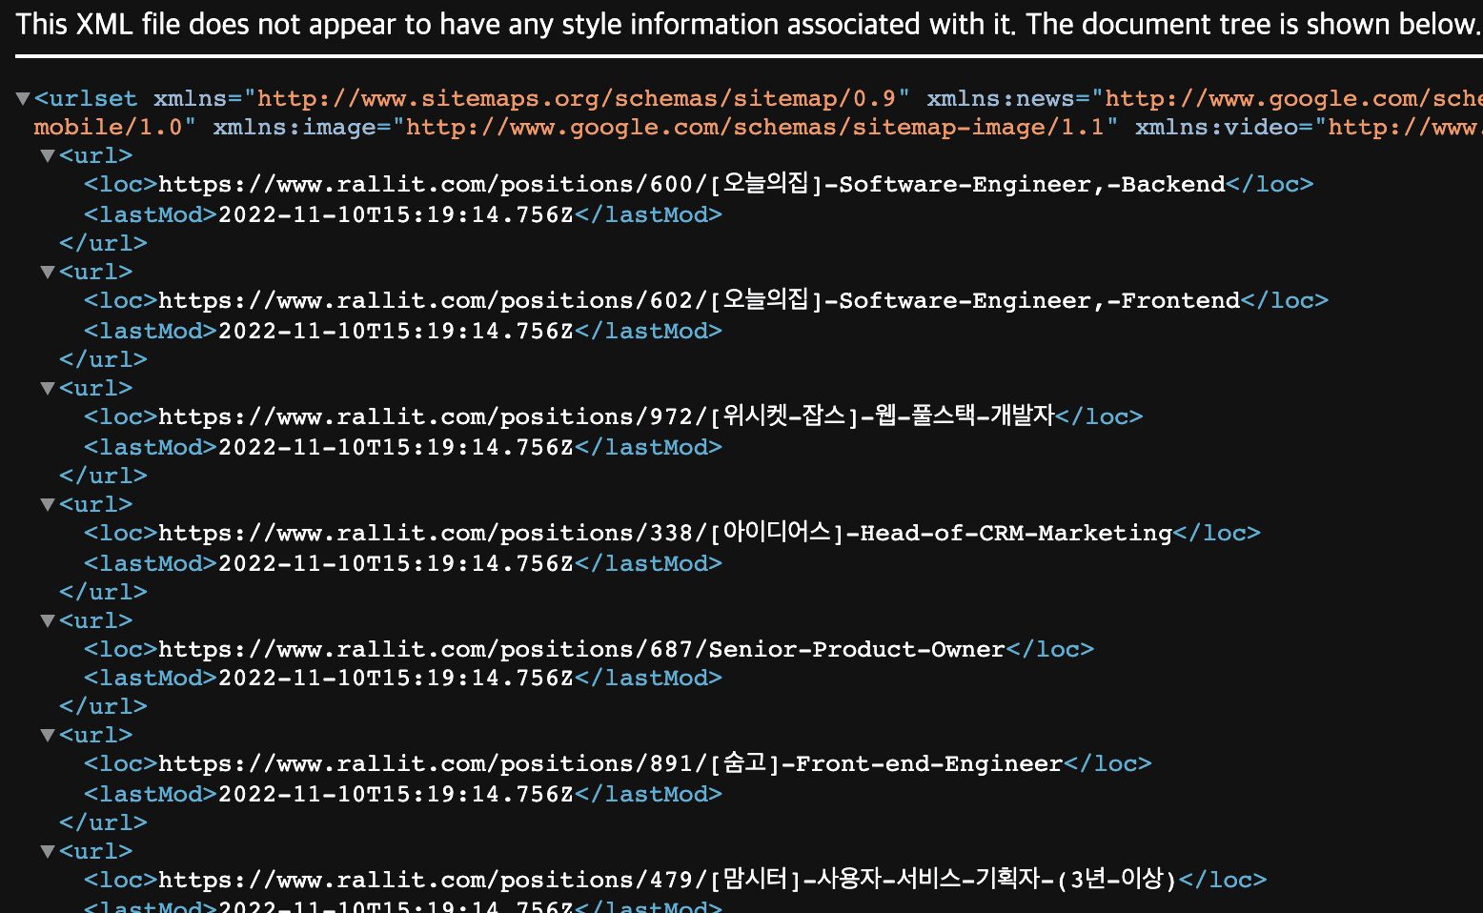The height and width of the screenshot is (913, 1483).
Task: Click the positions/972 웹-풀스택-개발자 loc URL
Action: [607, 416]
